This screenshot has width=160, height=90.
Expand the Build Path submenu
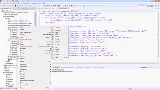pos(34,48)
